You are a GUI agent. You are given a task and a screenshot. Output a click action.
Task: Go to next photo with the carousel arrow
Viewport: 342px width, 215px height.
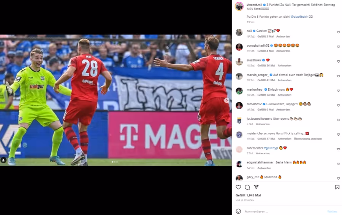click(226, 100)
